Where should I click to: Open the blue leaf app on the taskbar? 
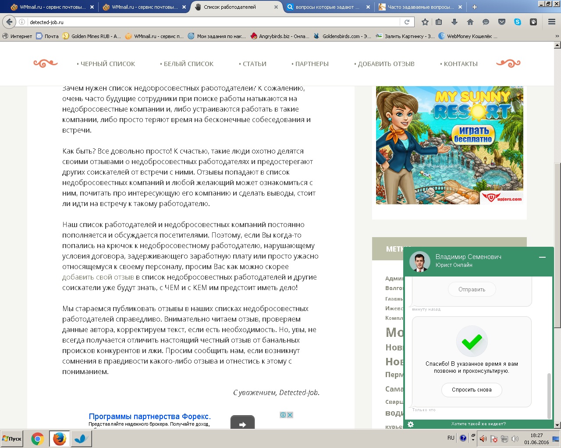pyautogui.click(x=81, y=439)
